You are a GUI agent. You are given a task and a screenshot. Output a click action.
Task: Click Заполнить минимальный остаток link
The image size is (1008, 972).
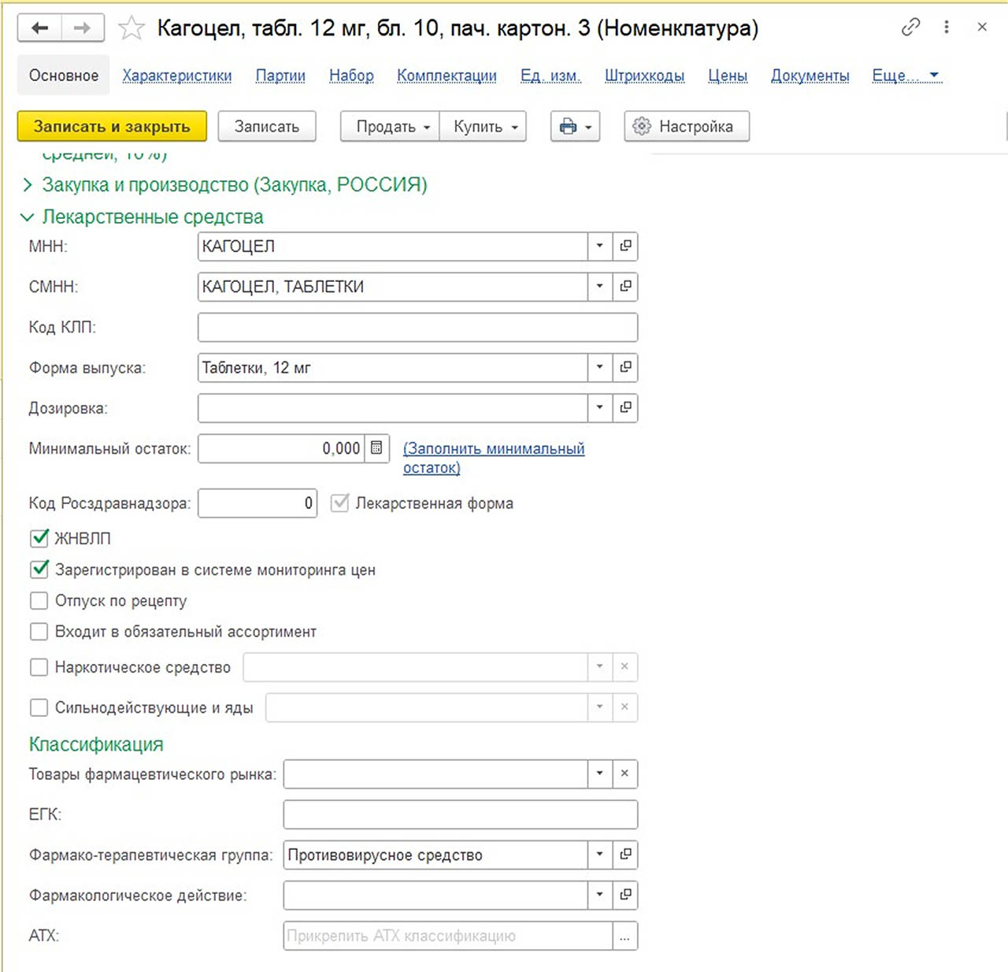[494, 458]
